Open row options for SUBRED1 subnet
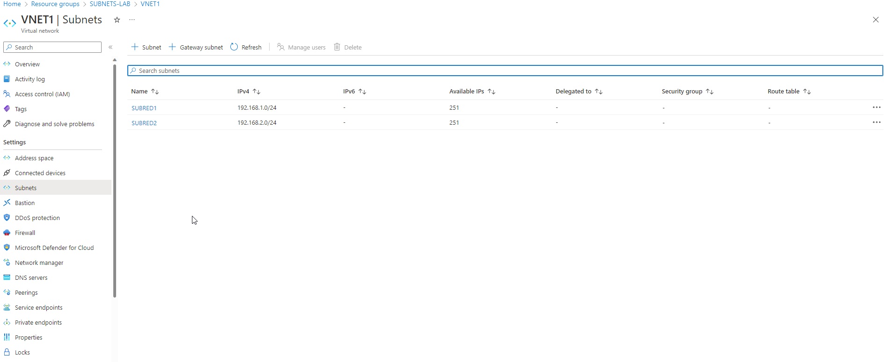The height and width of the screenshot is (362, 888). click(876, 107)
